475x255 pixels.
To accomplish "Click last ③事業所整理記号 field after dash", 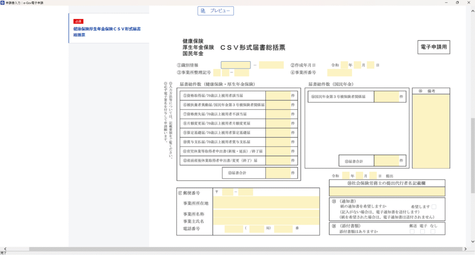I will (241, 72).
